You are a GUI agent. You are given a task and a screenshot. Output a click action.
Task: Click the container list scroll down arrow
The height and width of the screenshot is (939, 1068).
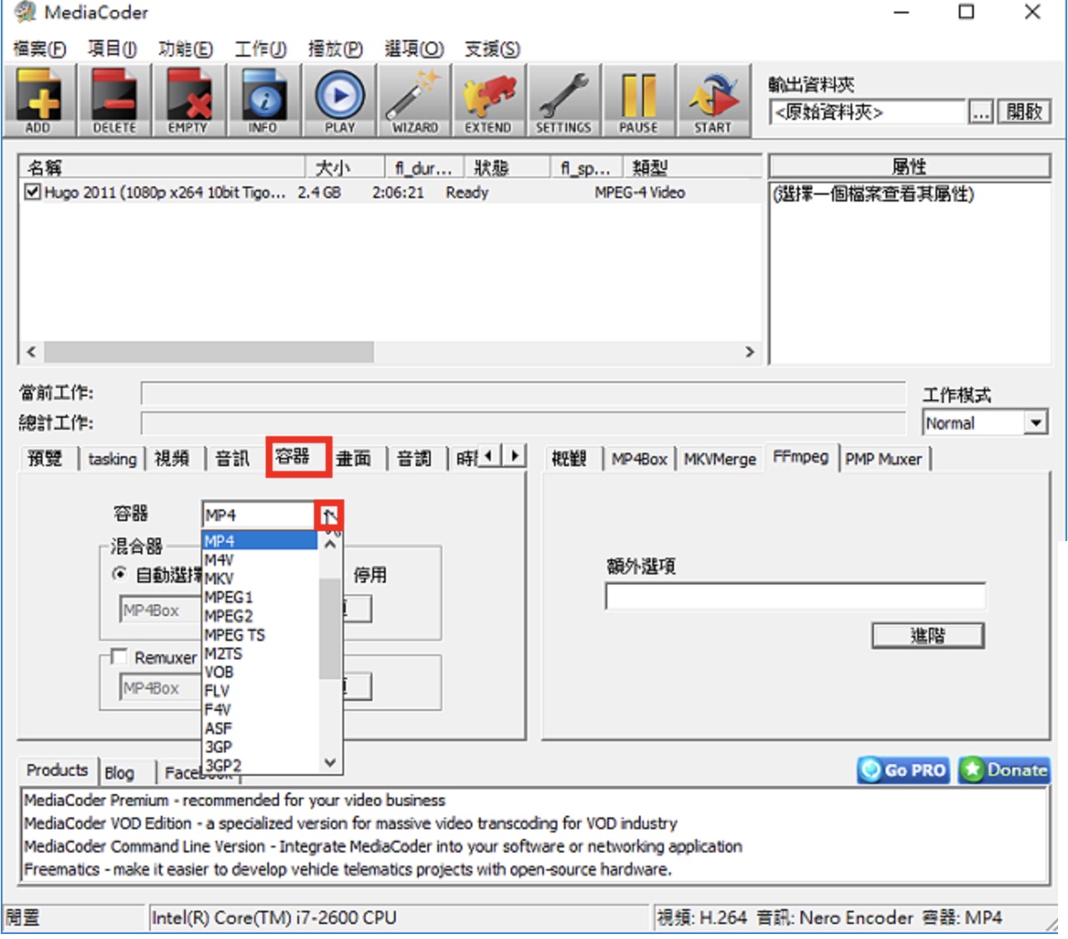[330, 763]
